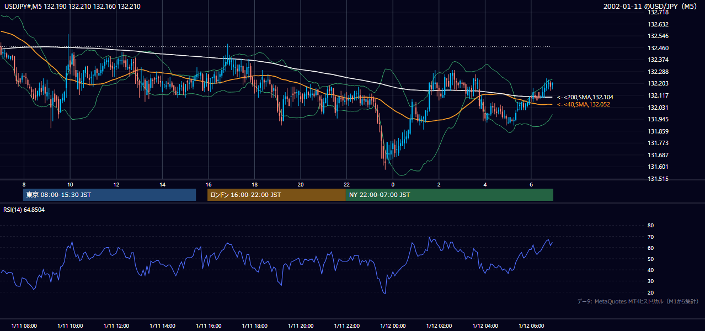Click the 1/11 16:00 time label
Viewport: 705px width, 331px height.
pos(208,326)
